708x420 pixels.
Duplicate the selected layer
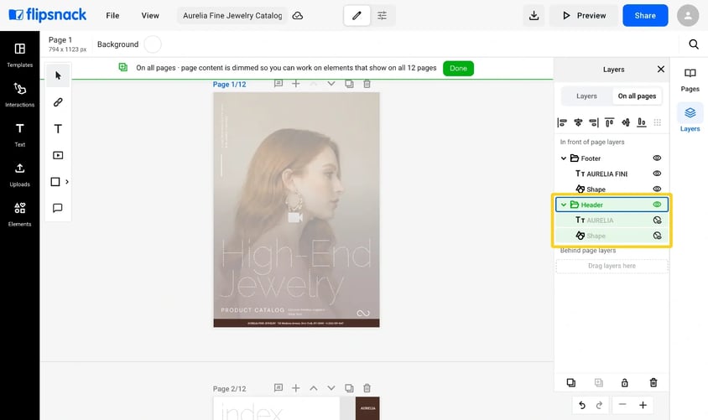[x=570, y=382]
